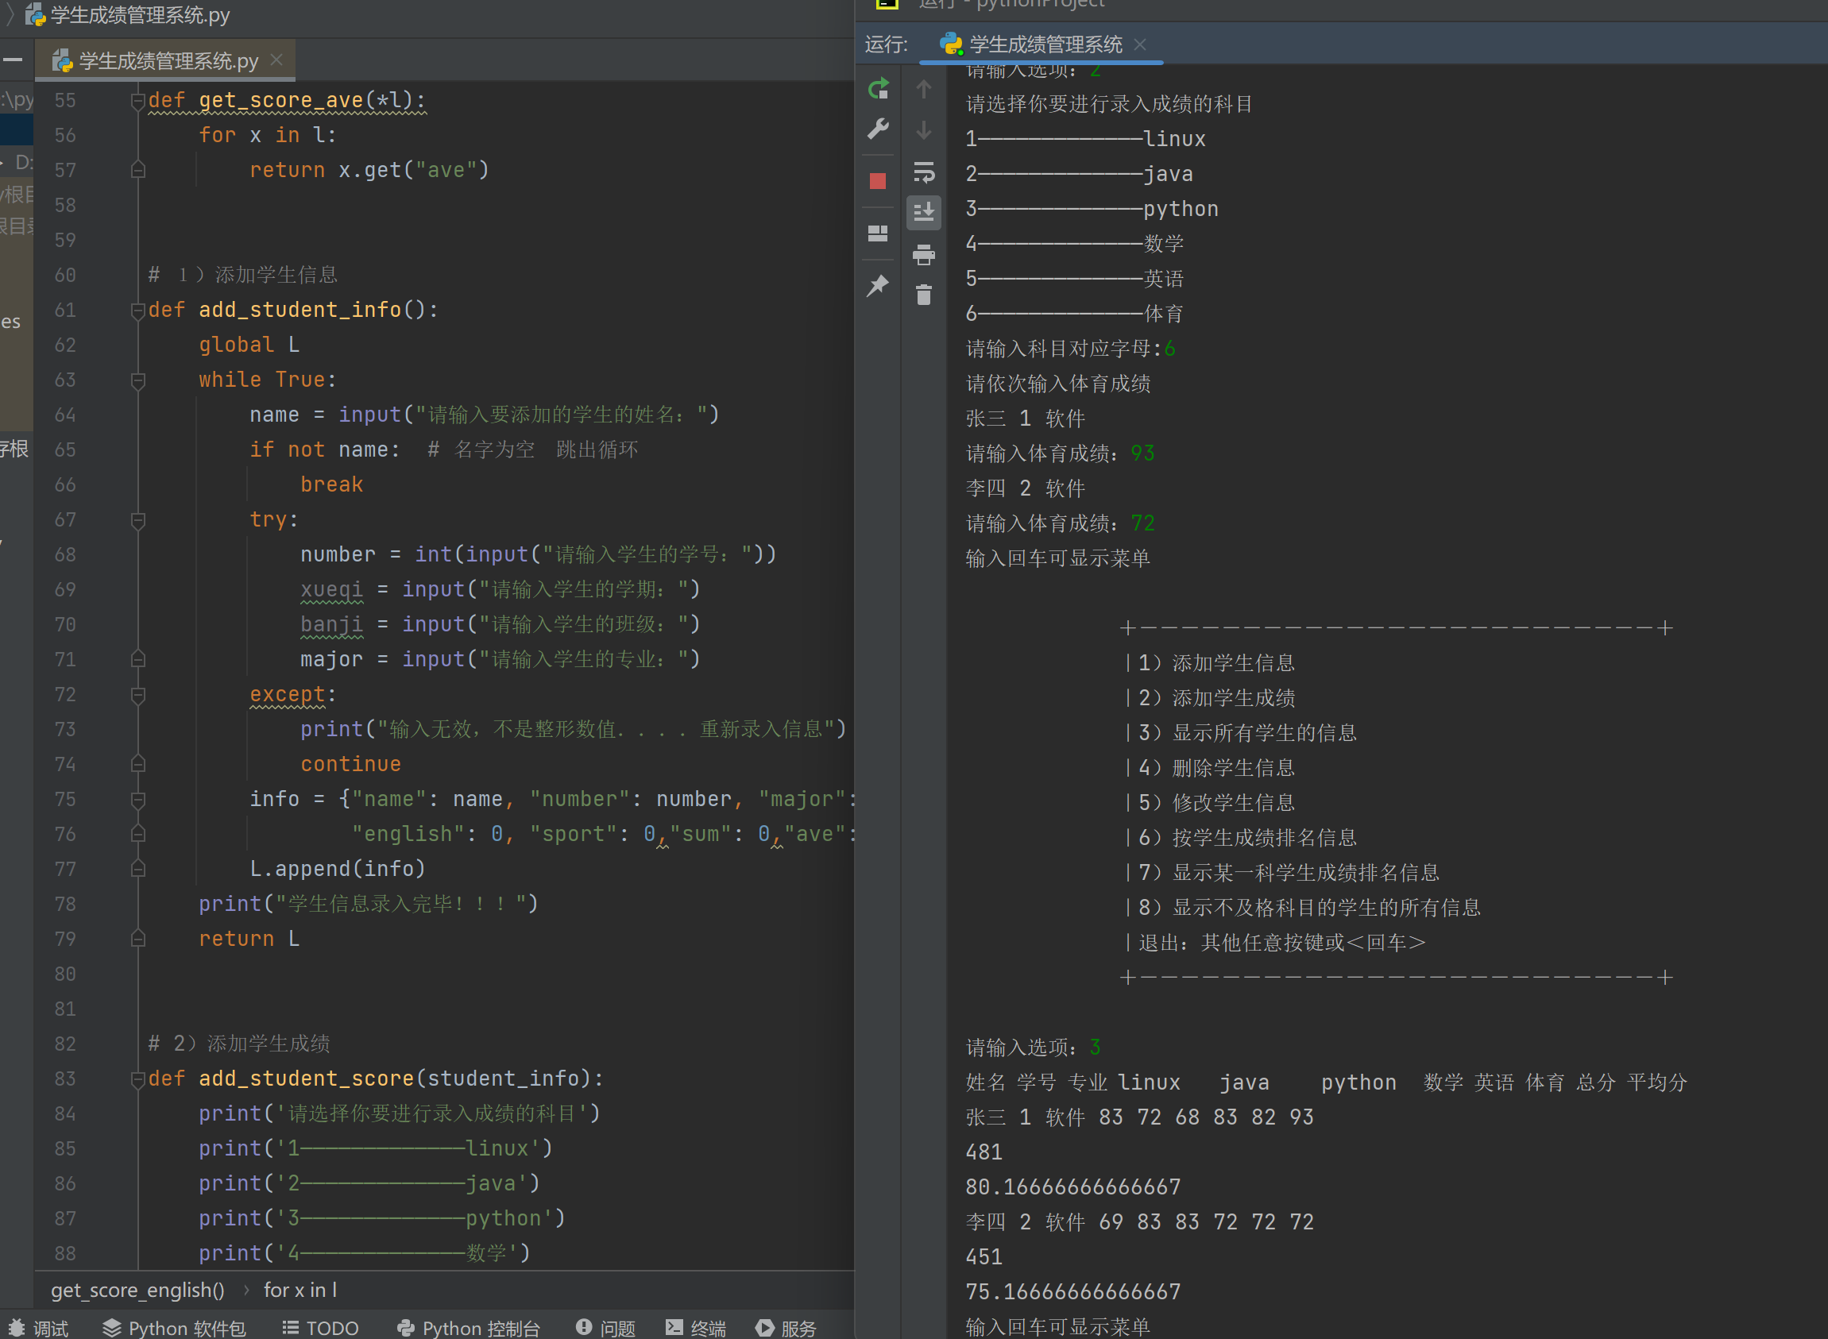Click 'continue' keyword on line 74
The height and width of the screenshot is (1339, 1828).
coord(350,764)
